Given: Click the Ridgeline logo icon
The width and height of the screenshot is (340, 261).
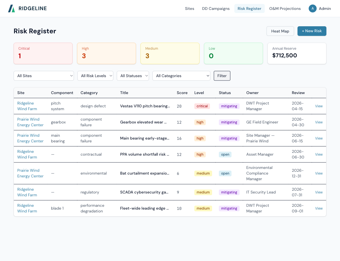Looking at the screenshot, I should pyautogui.click(x=11, y=8).
